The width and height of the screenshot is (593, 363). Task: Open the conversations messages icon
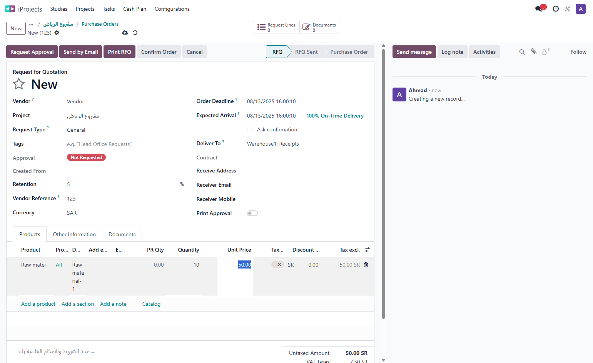539,9
